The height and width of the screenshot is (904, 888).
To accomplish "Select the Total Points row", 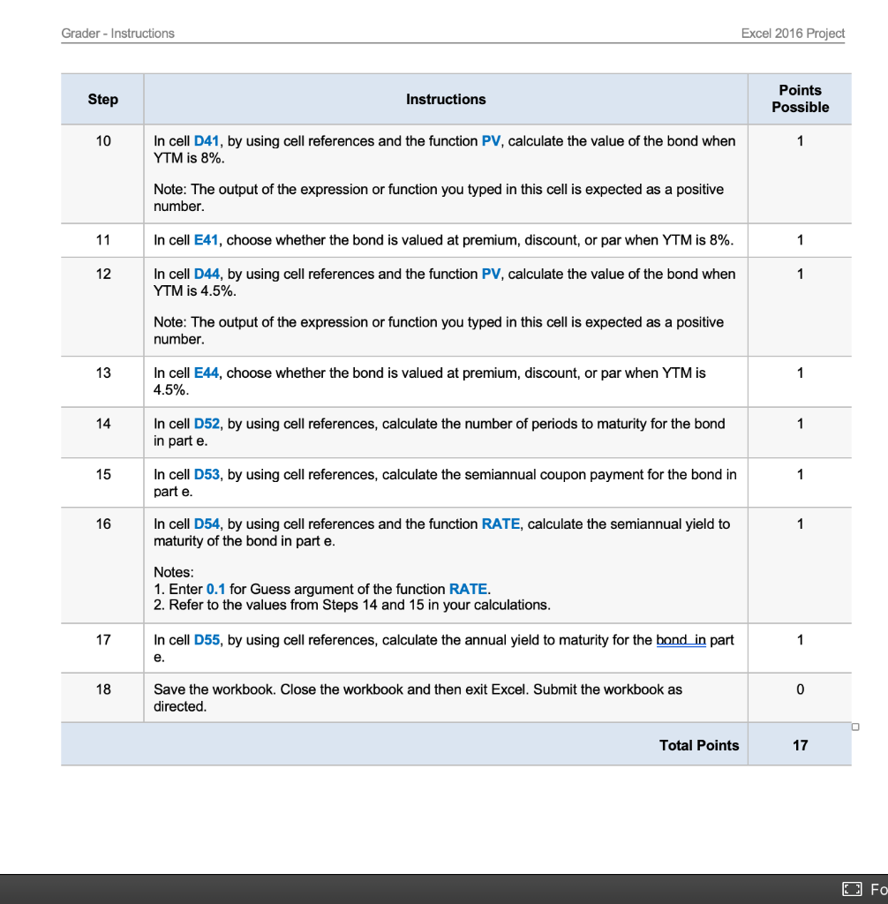I will pos(699,745).
